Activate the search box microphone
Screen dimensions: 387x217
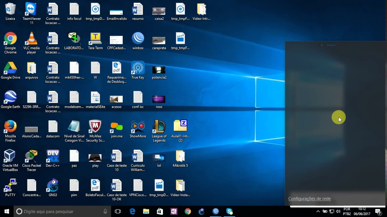[x=105, y=212]
